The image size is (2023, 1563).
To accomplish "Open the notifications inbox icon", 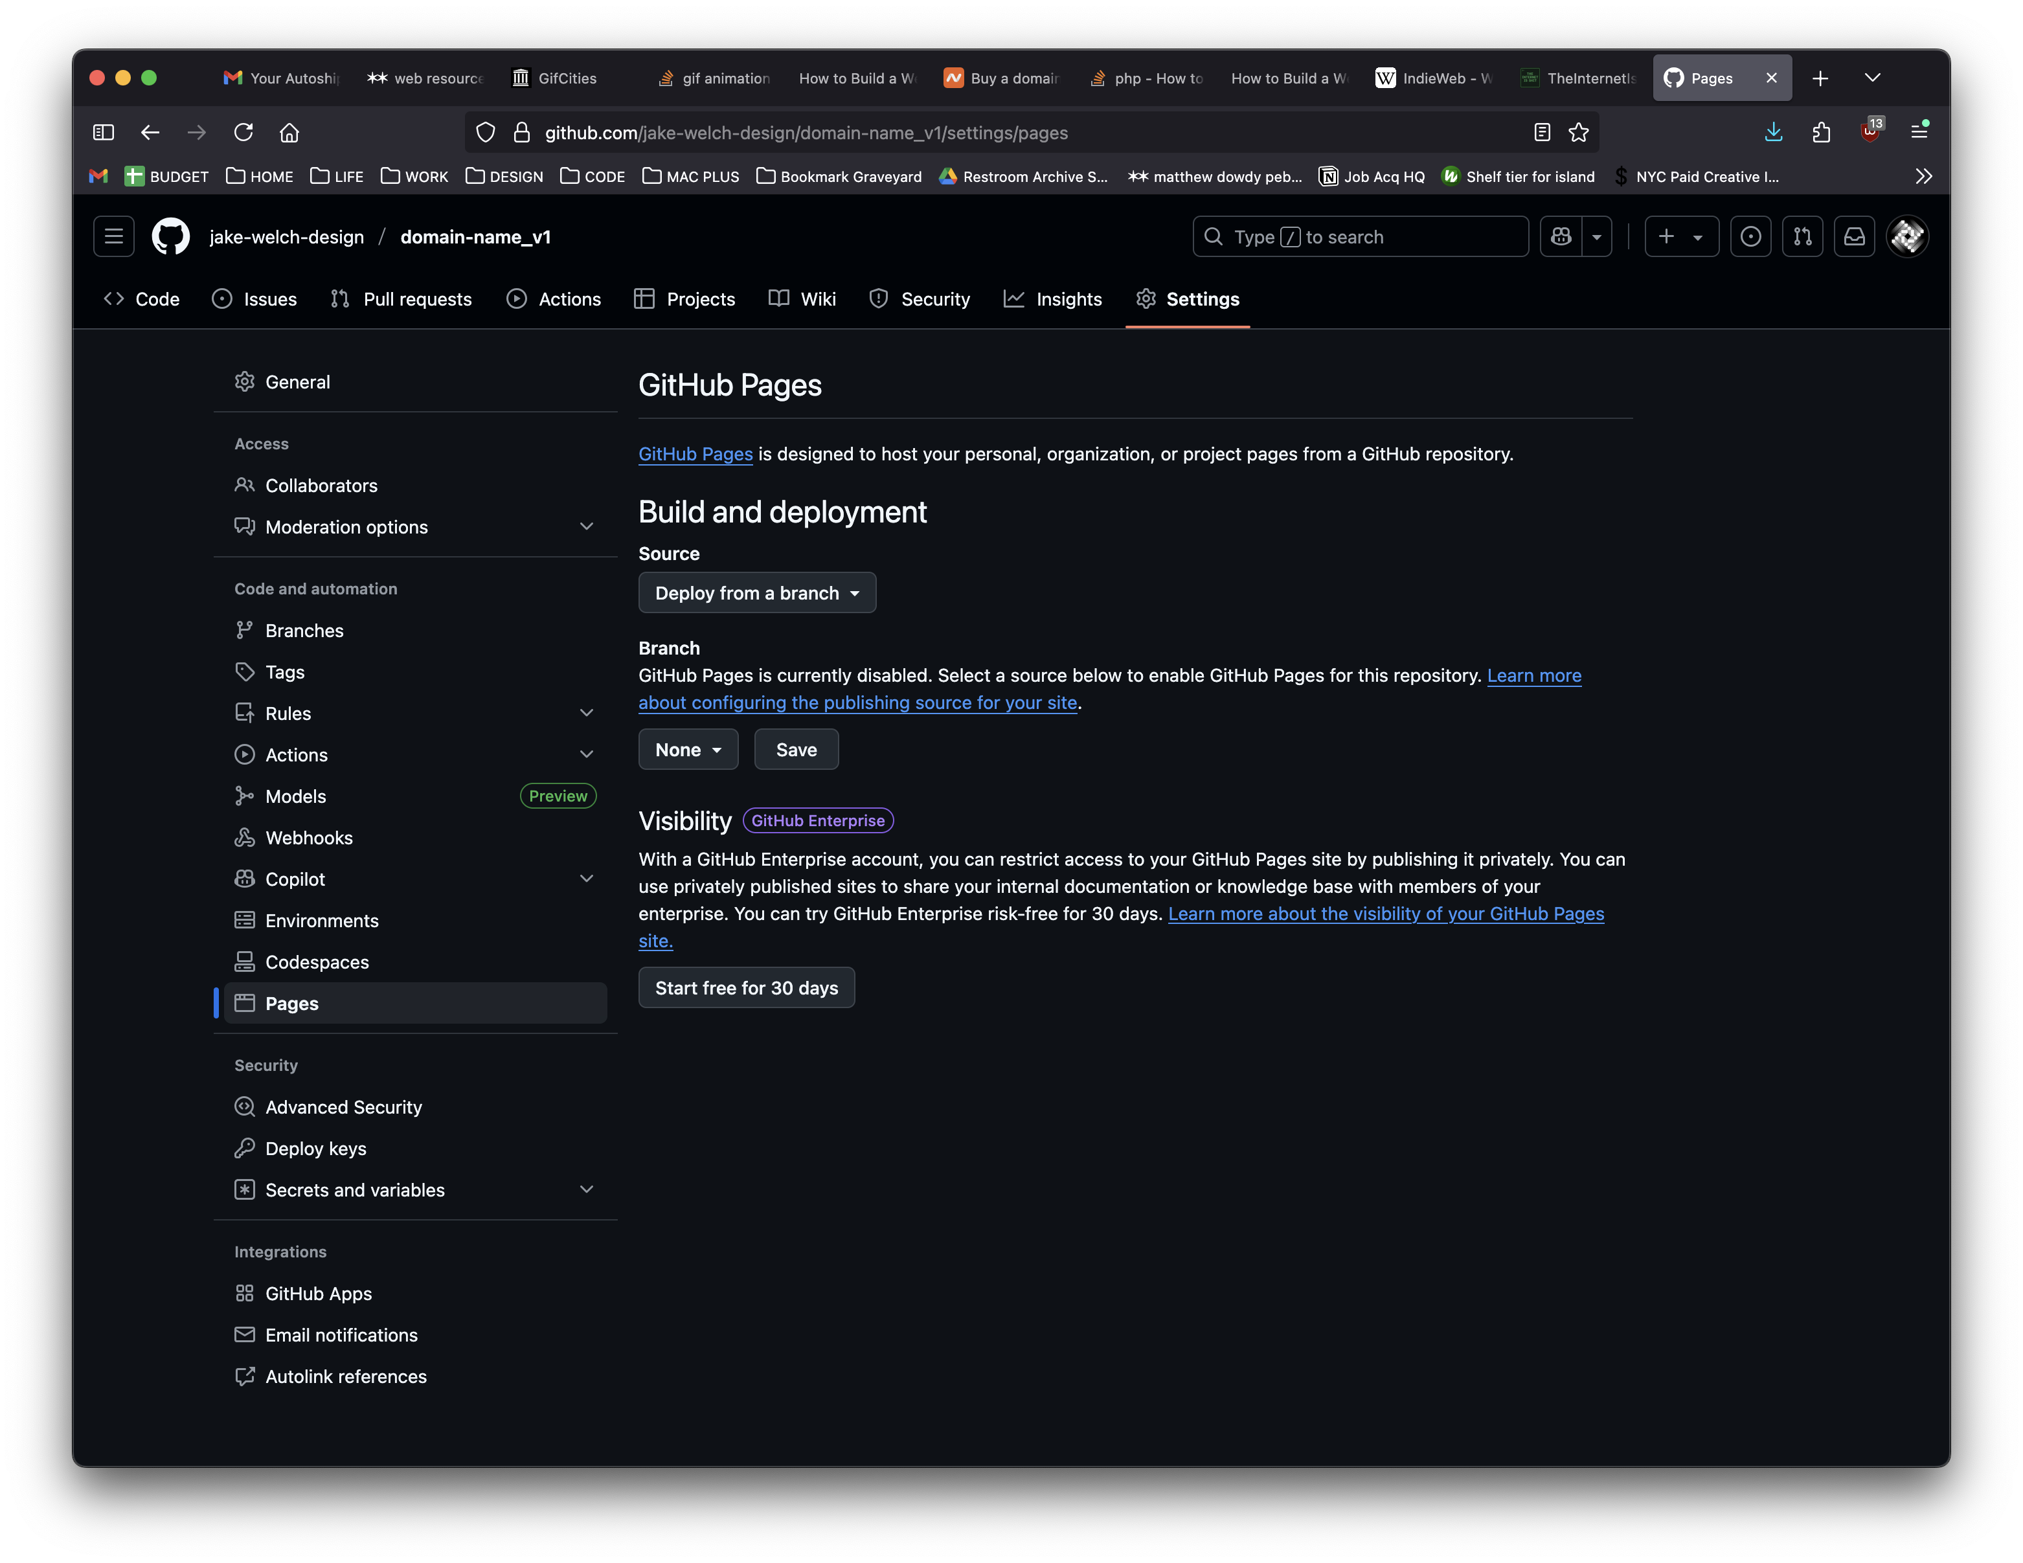I will coord(1855,236).
